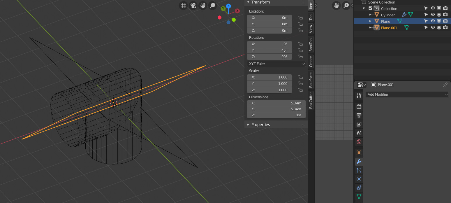Open the Physics Properties tab
This screenshot has height=203, width=451.
click(x=359, y=179)
